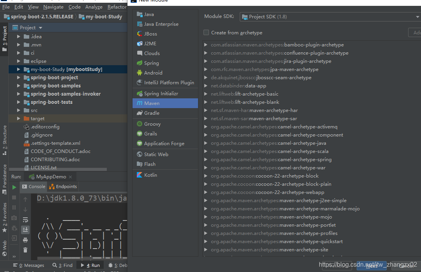The image size is (421, 272).
Task: Expand target folder node
Action: coord(19,119)
